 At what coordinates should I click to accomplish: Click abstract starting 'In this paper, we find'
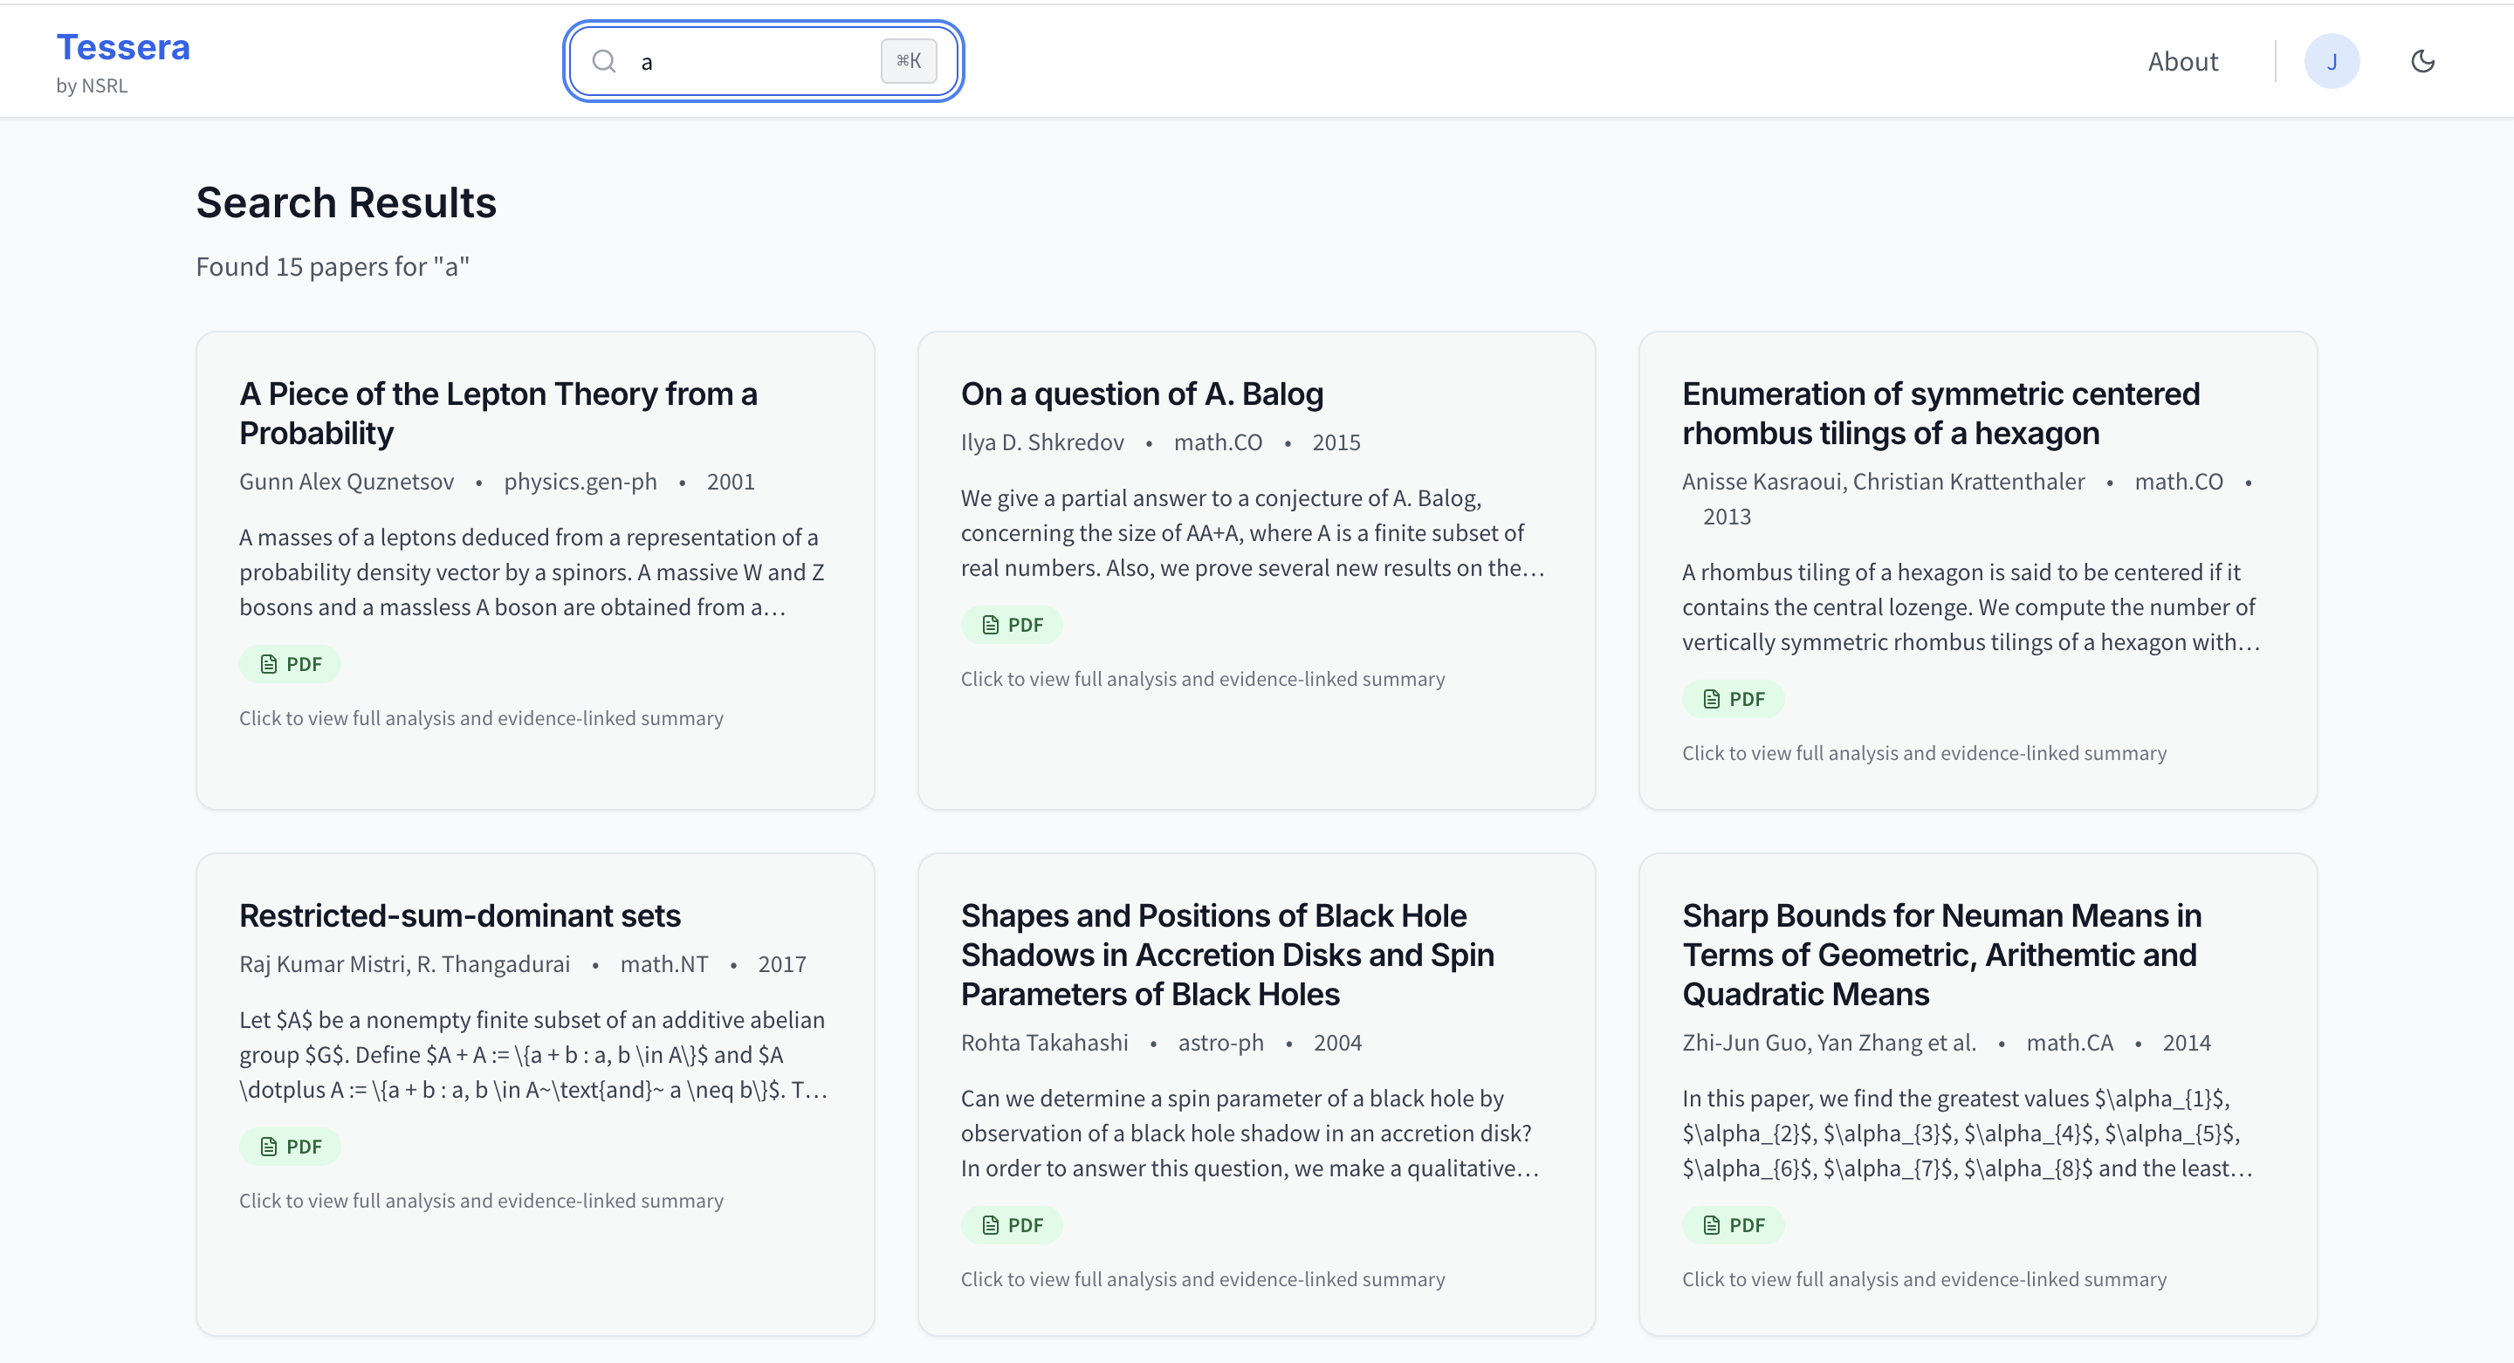(x=1968, y=1134)
